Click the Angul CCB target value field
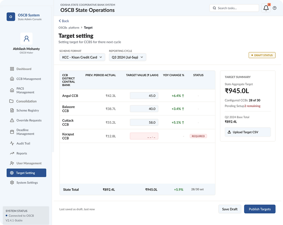The height and width of the screenshot is (225, 283). 144,96
